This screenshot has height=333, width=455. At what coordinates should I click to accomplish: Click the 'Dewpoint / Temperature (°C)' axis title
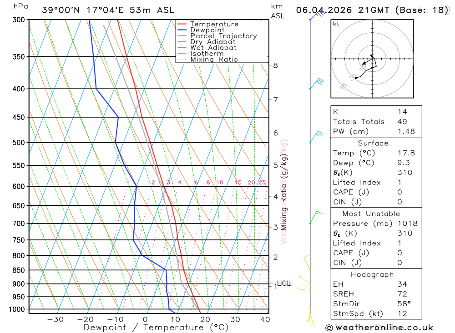click(x=156, y=328)
